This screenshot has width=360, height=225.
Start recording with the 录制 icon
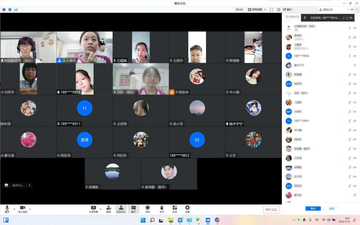click(147, 209)
